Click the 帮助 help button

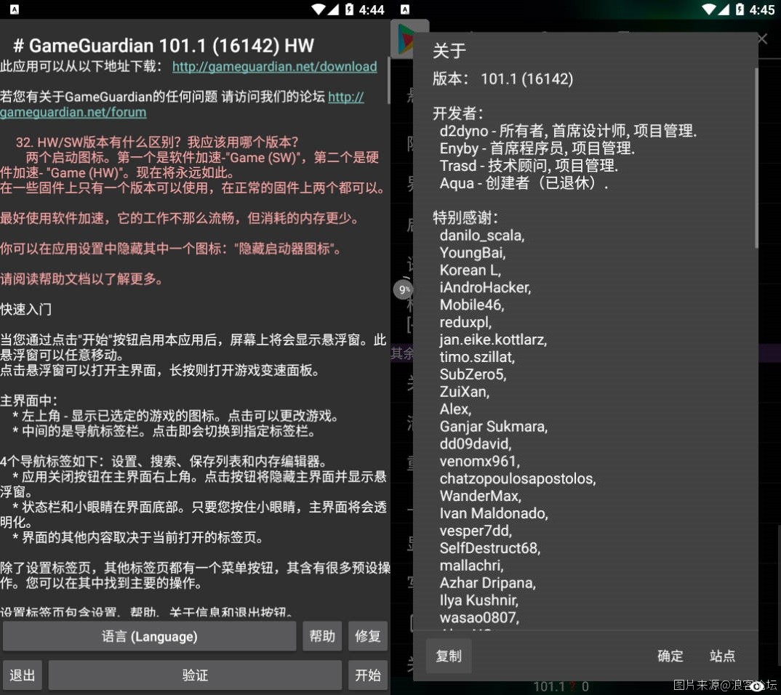click(x=322, y=636)
